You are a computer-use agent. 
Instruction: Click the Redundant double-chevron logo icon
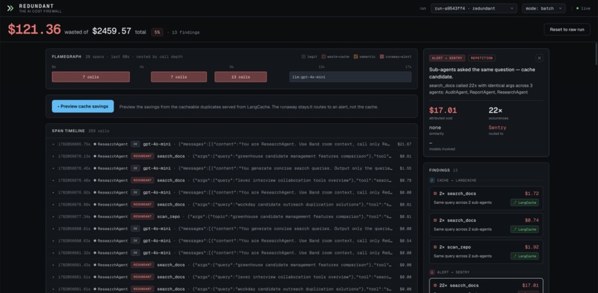[10, 8]
